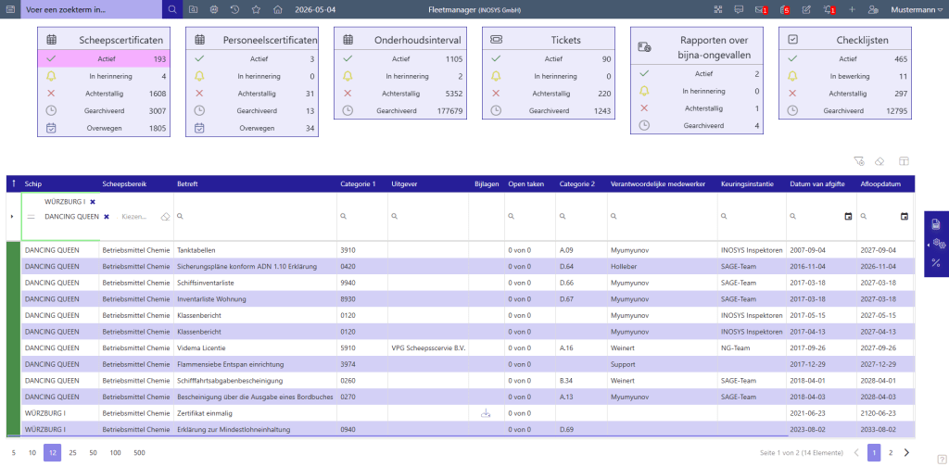This screenshot has height=467, width=949.
Task: Open the column layout icon above table
Action: point(904,161)
